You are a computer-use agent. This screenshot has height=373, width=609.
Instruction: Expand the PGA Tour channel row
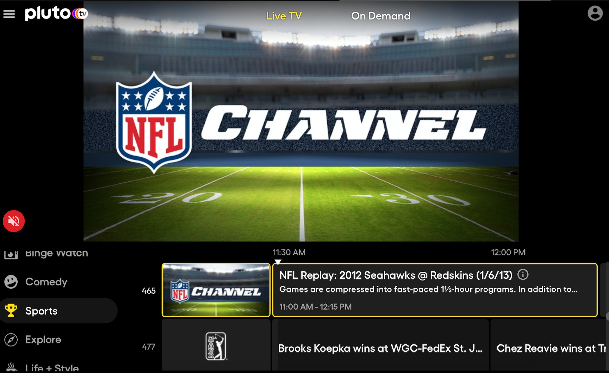pos(216,343)
